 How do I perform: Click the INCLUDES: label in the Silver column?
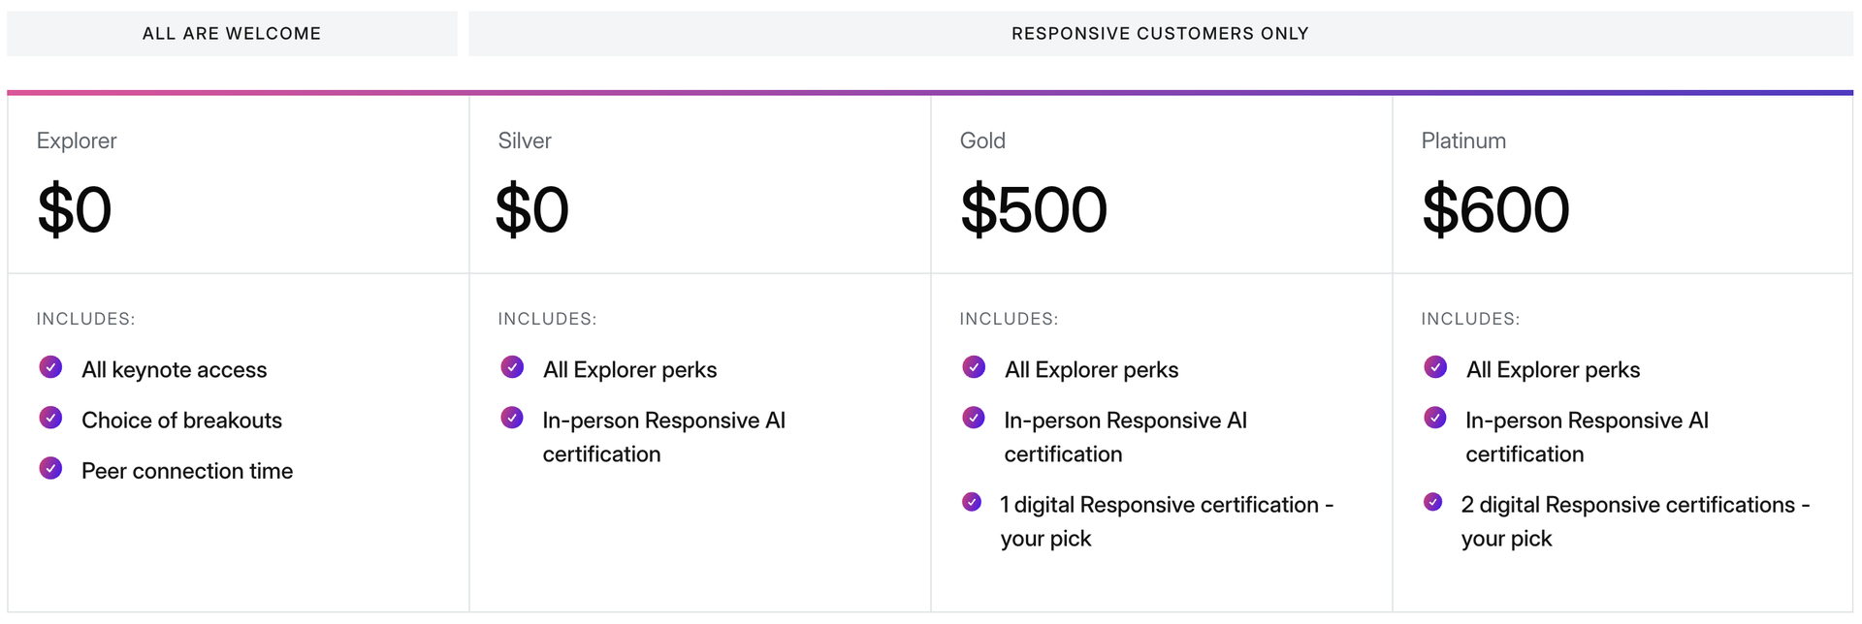pos(547,319)
